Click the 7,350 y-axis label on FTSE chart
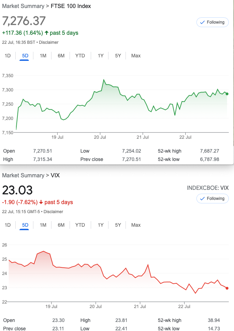This screenshot has height=331, width=234. pyautogui.click(x=8, y=75)
